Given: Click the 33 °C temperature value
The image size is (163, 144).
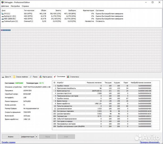Looking at the screenshot, I should (41, 83).
